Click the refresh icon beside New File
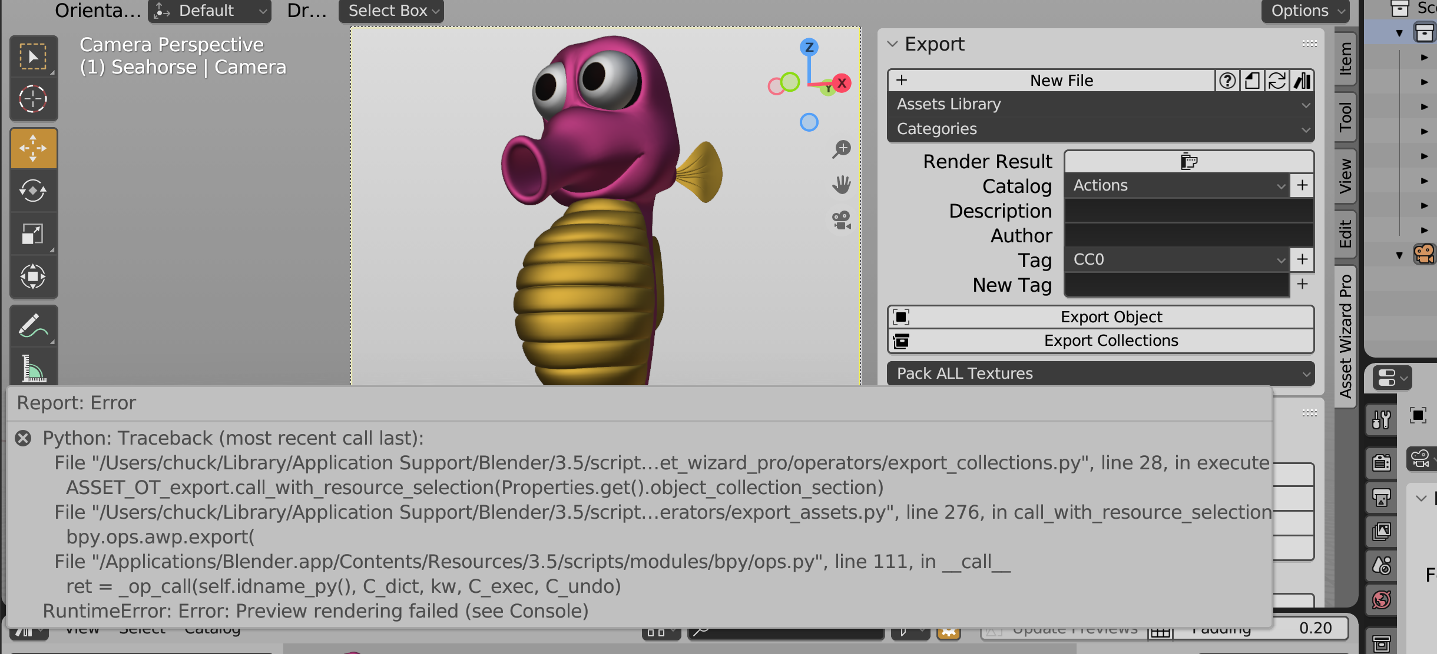This screenshot has width=1437, height=654. [x=1277, y=81]
